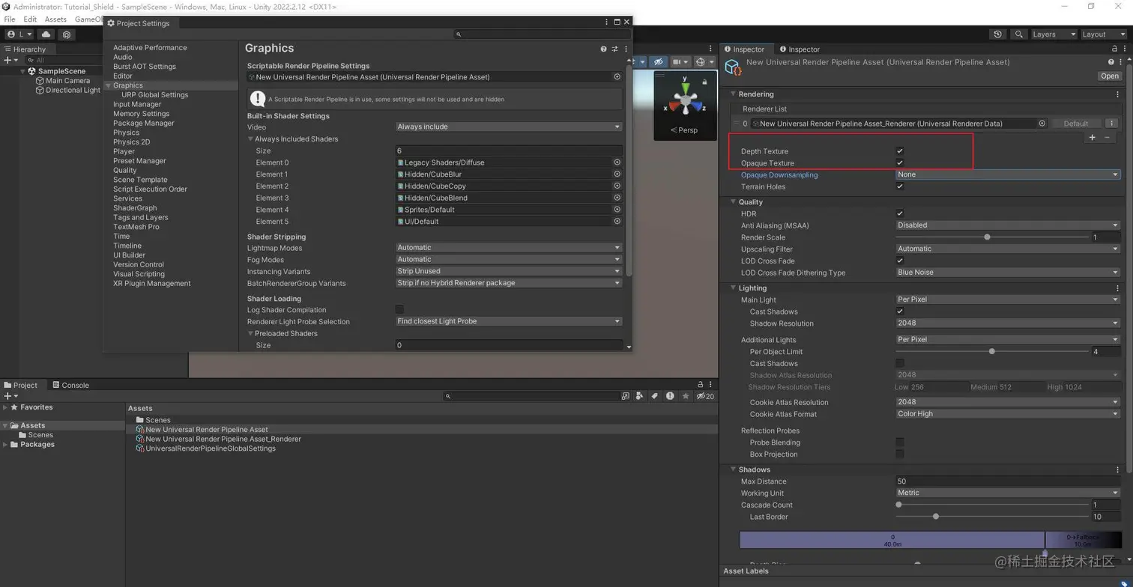Toggle the Terrain Holes checkbox
Screen dimensions: 1133x587
tap(900, 186)
